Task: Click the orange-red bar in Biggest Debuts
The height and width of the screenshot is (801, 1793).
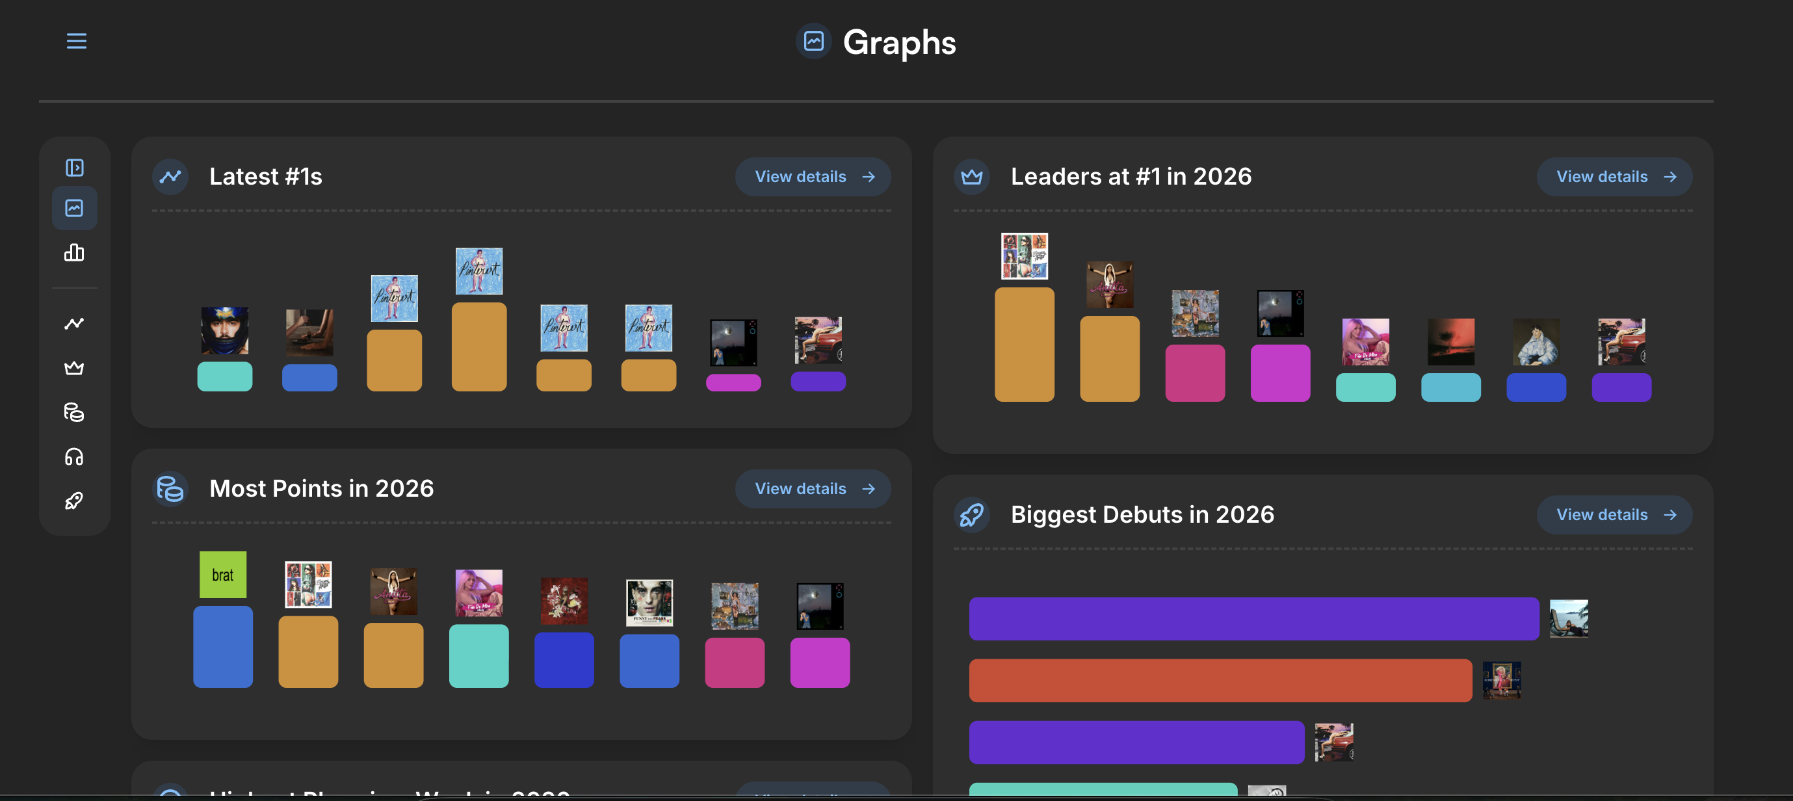Action: [1221, 681]
